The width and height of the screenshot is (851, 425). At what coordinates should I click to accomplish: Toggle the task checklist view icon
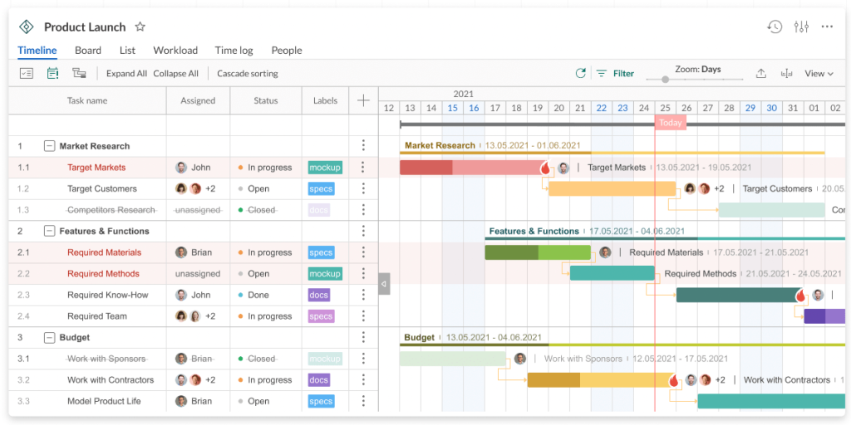[x=27, y=74]
